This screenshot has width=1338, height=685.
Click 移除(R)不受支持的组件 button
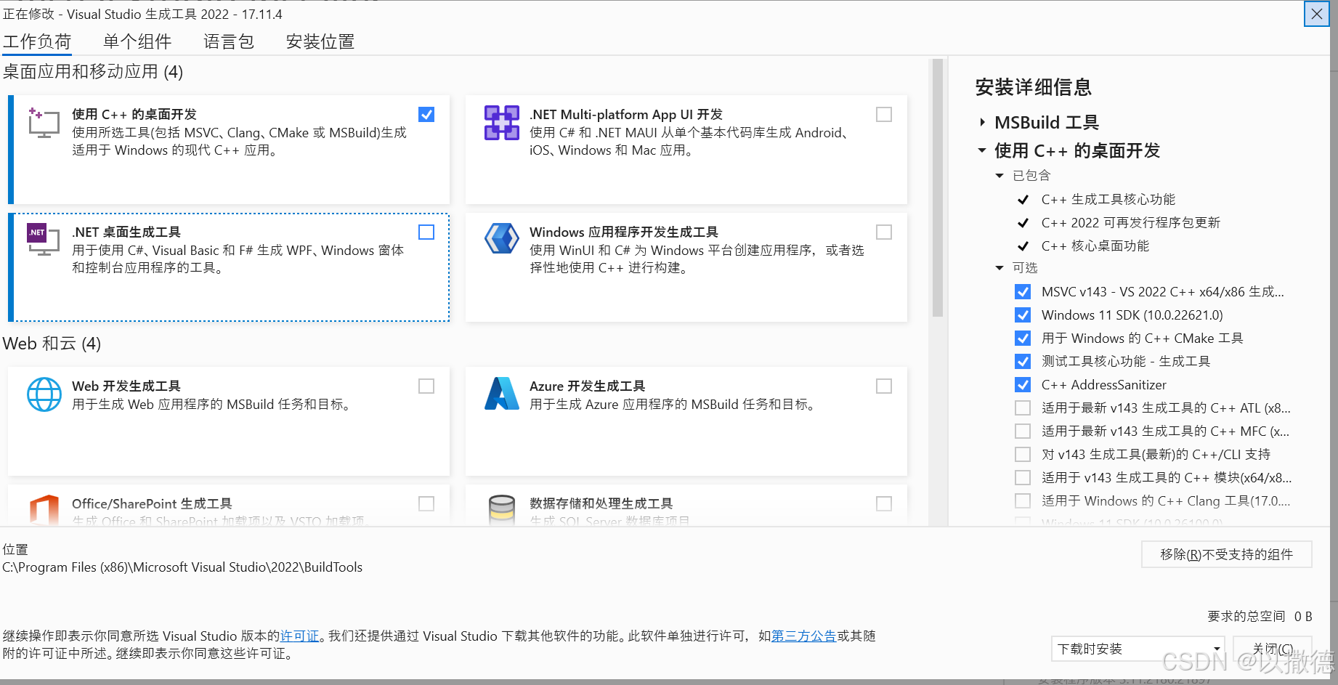pos(1226,554)
